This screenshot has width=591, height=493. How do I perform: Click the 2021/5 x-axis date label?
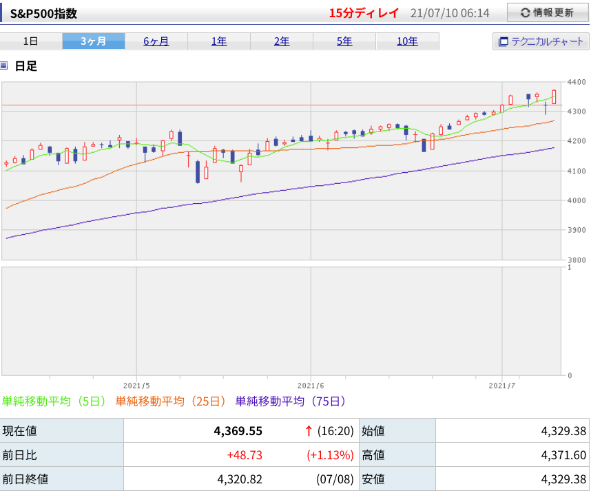(136, 386)
